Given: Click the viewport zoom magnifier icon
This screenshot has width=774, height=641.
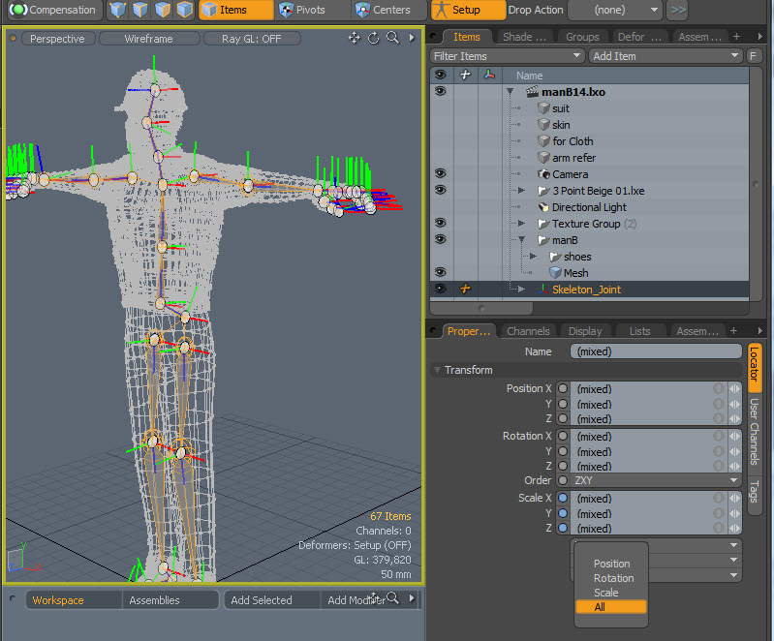Looking at the screenshot, I should [392, 39].
